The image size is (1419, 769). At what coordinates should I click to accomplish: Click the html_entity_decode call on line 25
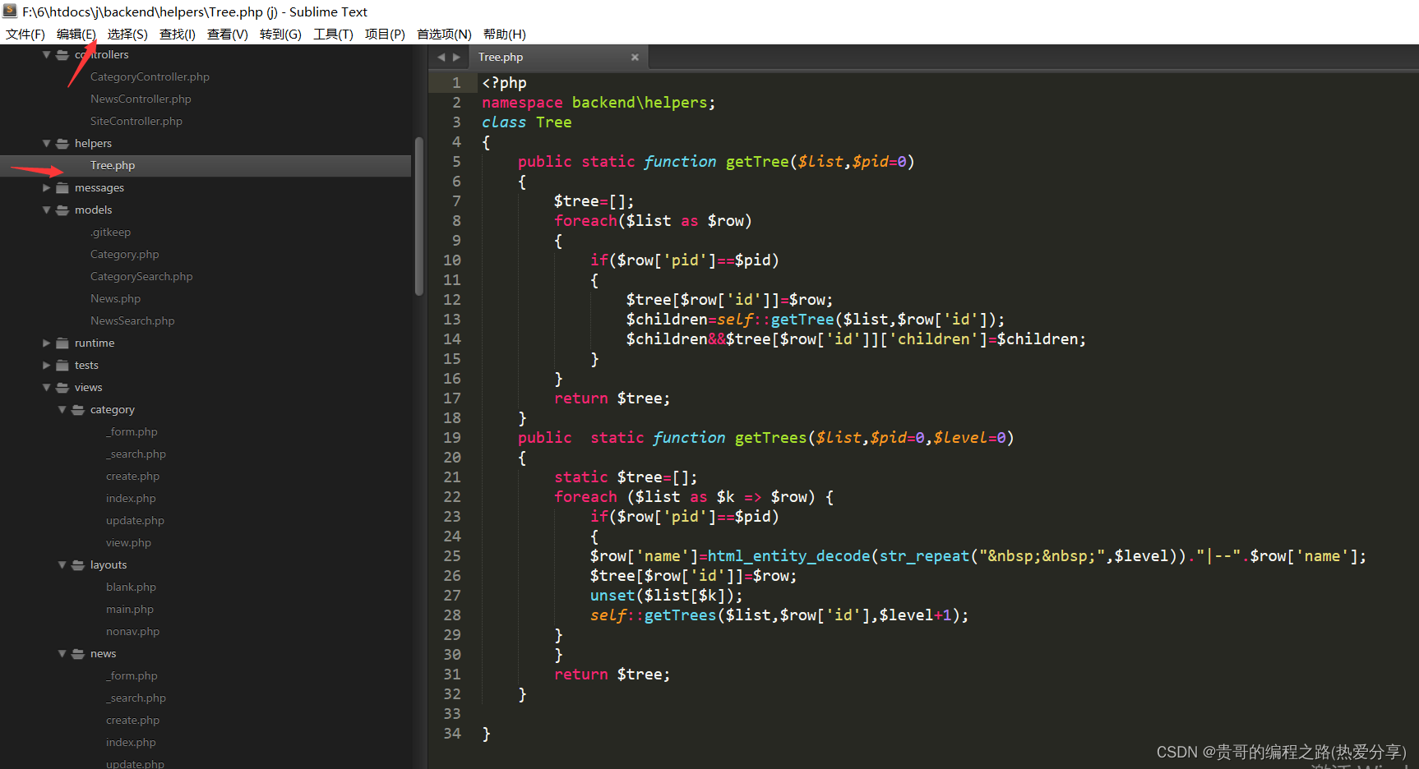789,556
